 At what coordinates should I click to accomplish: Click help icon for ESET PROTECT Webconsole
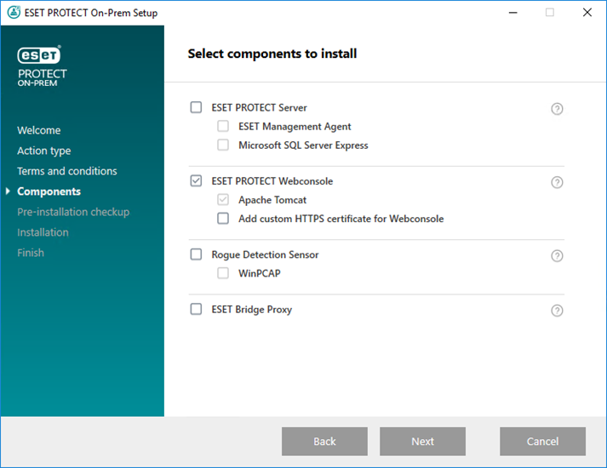pyautogui.click(x=557, y=182)
